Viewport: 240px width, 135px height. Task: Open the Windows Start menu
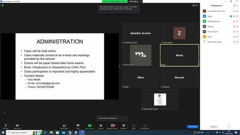3,132
